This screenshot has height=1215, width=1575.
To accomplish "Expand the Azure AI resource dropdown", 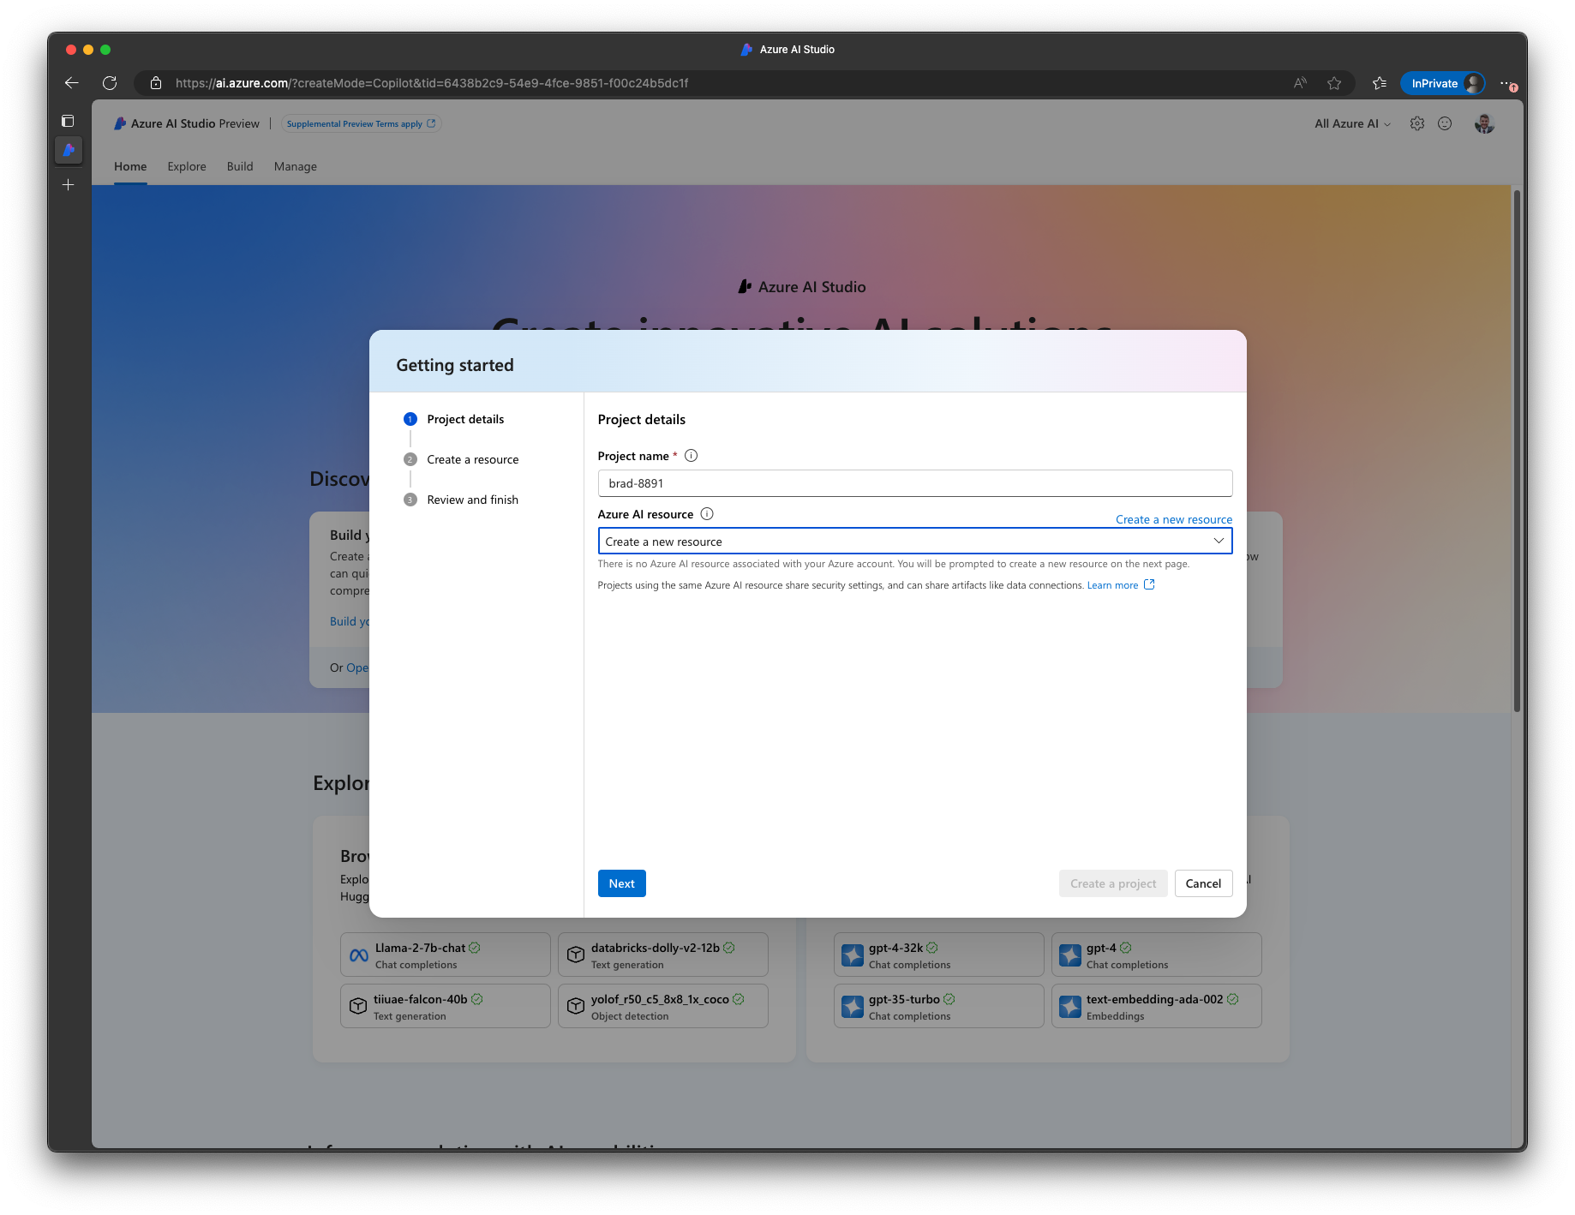I will pos(914,542).
